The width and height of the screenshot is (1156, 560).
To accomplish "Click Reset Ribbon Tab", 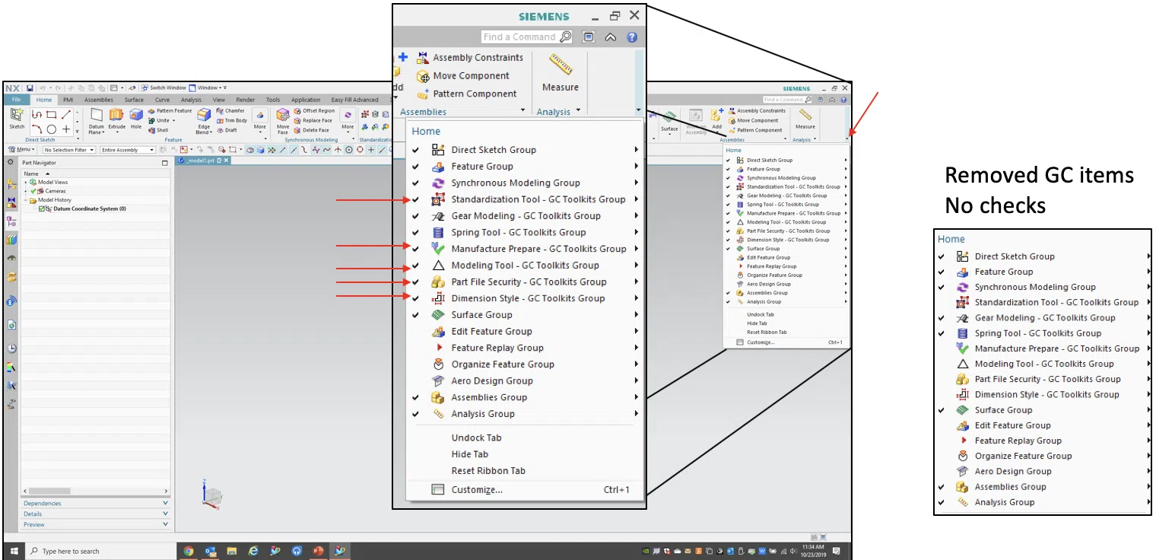I will tap(488, 470).
